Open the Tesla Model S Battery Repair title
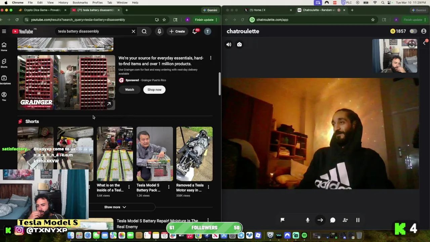This screenshot has width=430, height=242. pyautogui.click(x=157, y=224)
